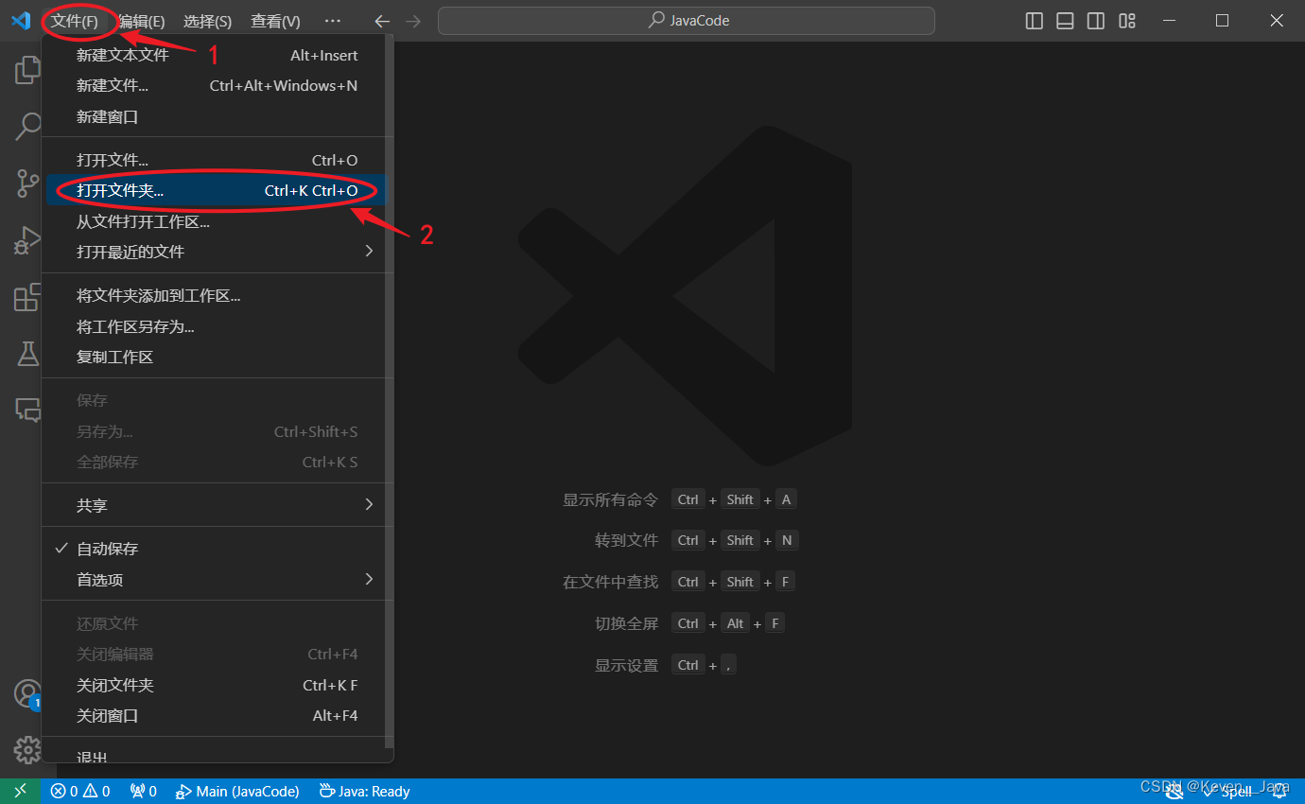Go back with the left arrow
Image resolution: width=1305 pixels, height=804 pixels.
382,21
